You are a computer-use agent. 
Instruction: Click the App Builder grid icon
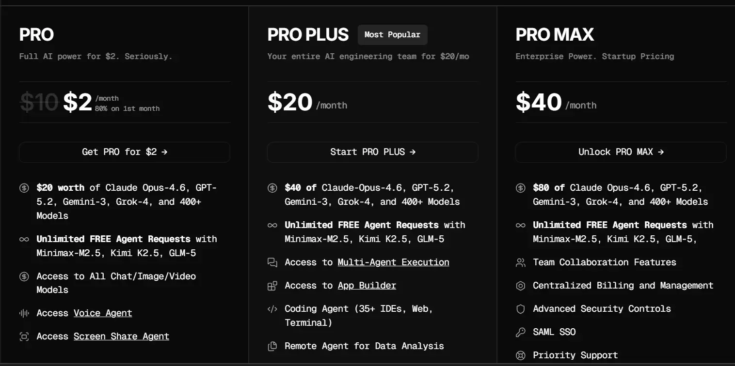click(x=272, y=286)
